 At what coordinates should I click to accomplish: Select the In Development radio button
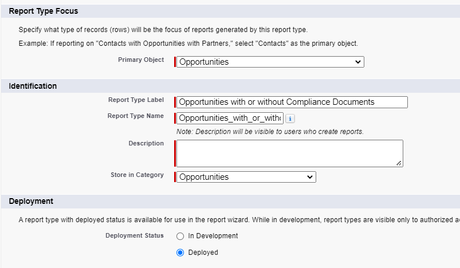click(180, 236)
